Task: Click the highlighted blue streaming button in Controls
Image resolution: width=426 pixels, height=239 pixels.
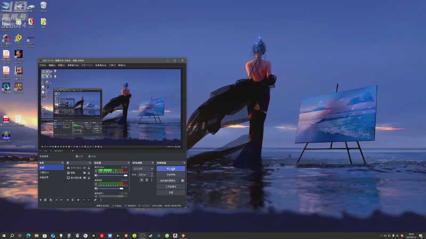Action: coord(171,168)
